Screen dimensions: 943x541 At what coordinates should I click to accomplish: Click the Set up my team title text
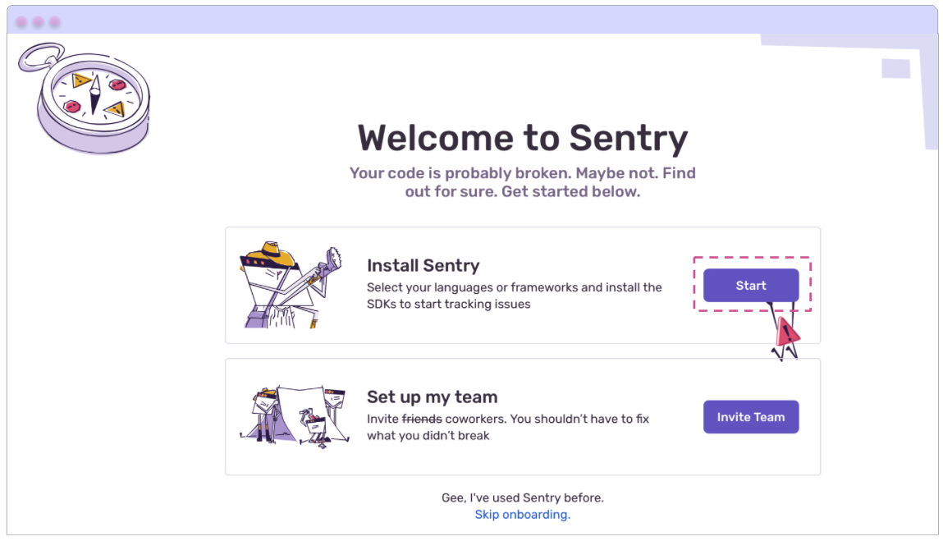432,397
